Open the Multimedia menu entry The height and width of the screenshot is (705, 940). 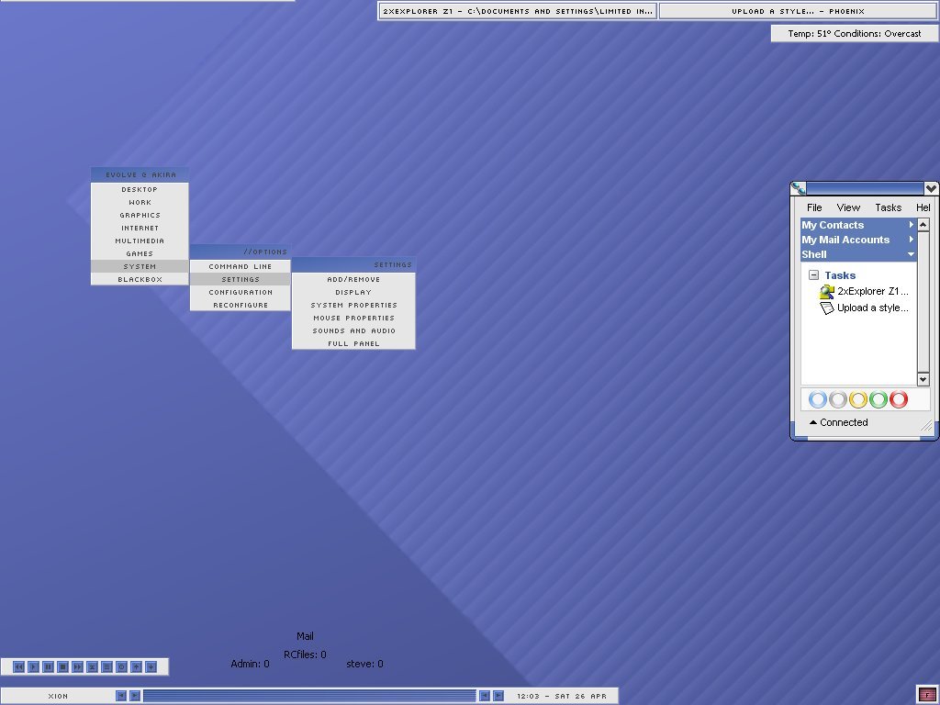[x=140, y=241]
